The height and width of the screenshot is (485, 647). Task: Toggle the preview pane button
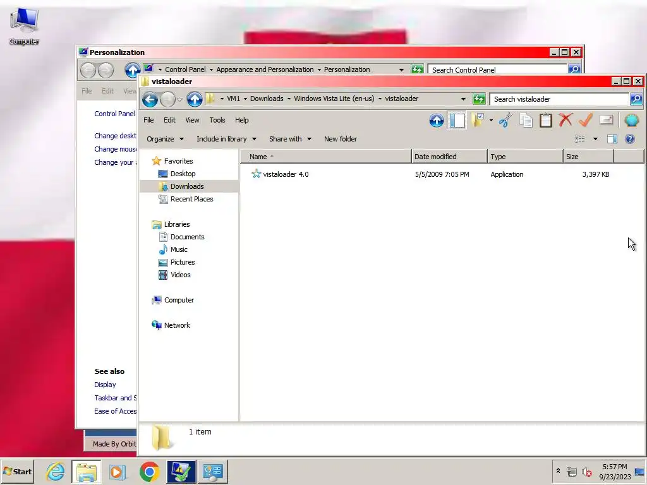pos(612,139)
